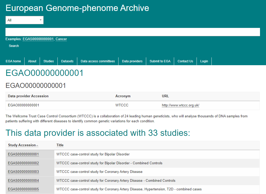Open study EGAS00000000005 accession link

(23, 189)
